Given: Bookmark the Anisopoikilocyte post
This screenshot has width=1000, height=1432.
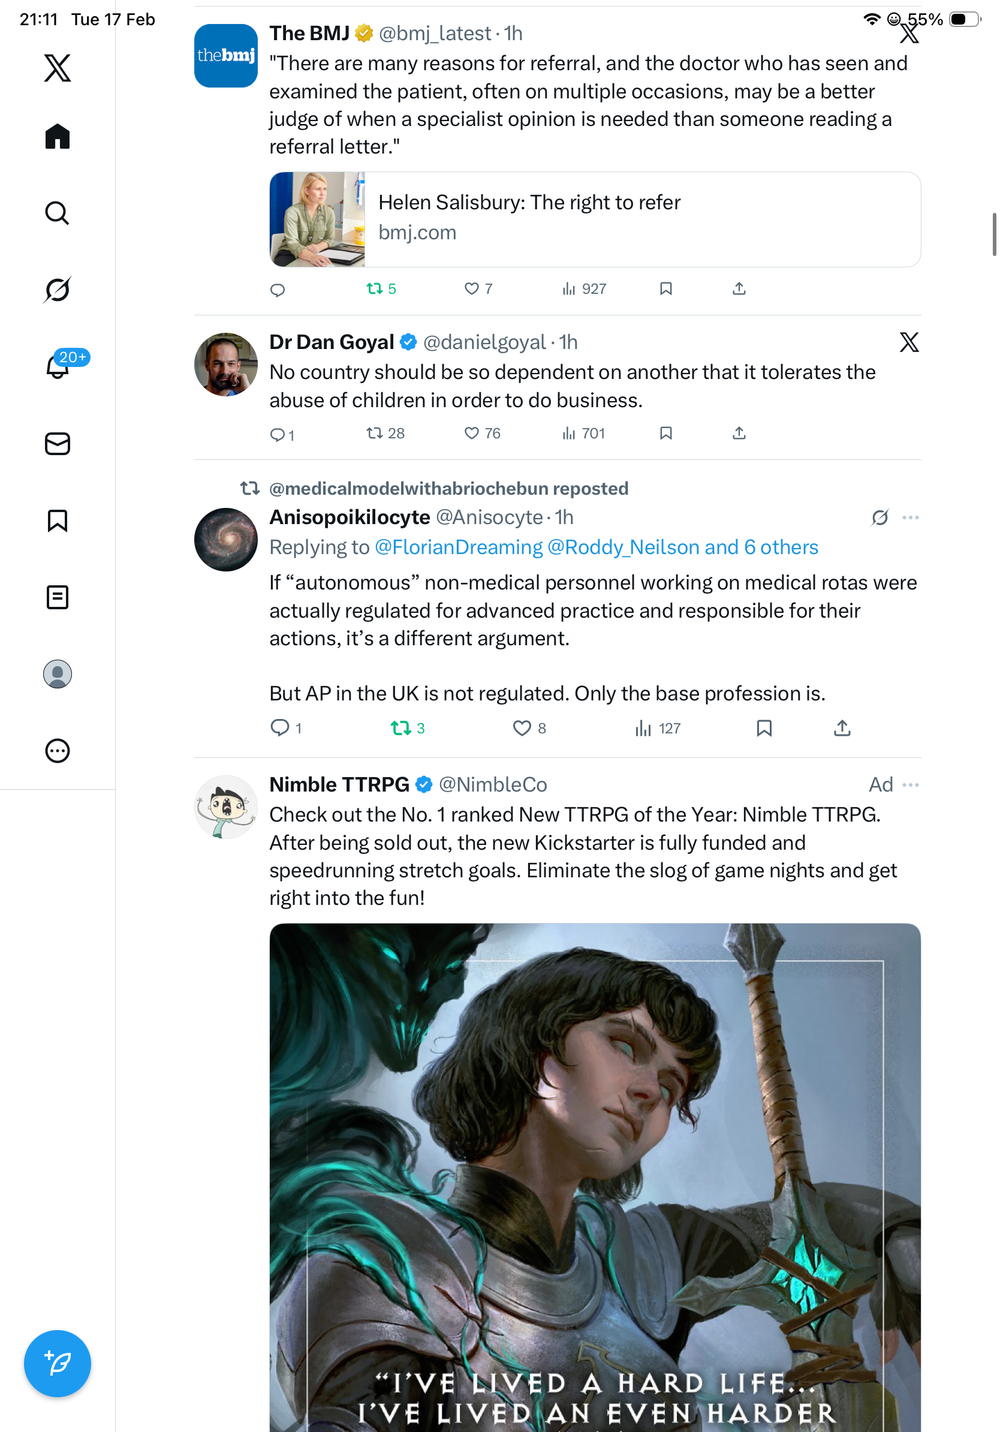Looking at the screenshot, I should point(764,728).
